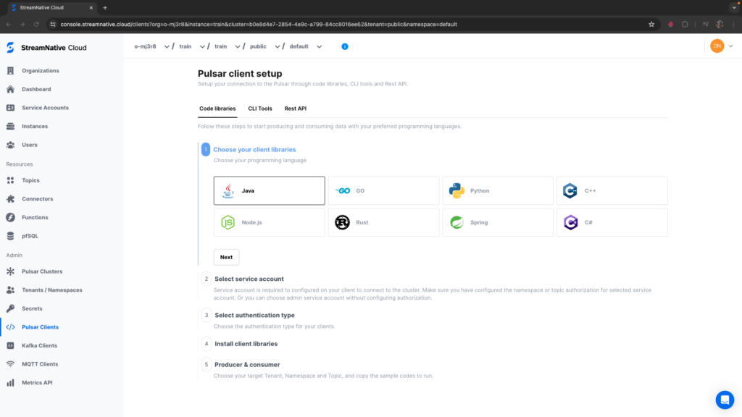Go to Kafka Clients page

coord(39,345)
